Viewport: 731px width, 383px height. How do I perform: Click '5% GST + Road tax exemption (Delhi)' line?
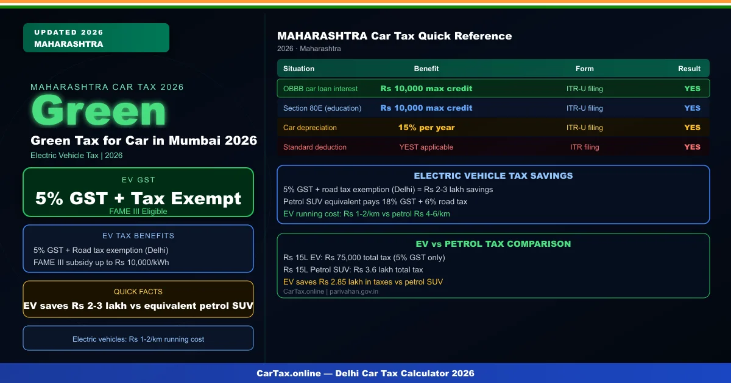pos(101,250)
